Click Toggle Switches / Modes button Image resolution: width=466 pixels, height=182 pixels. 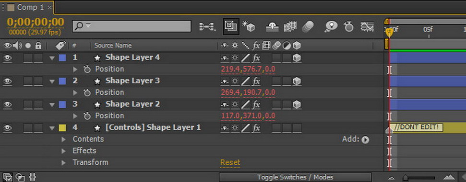click(295, 177)
